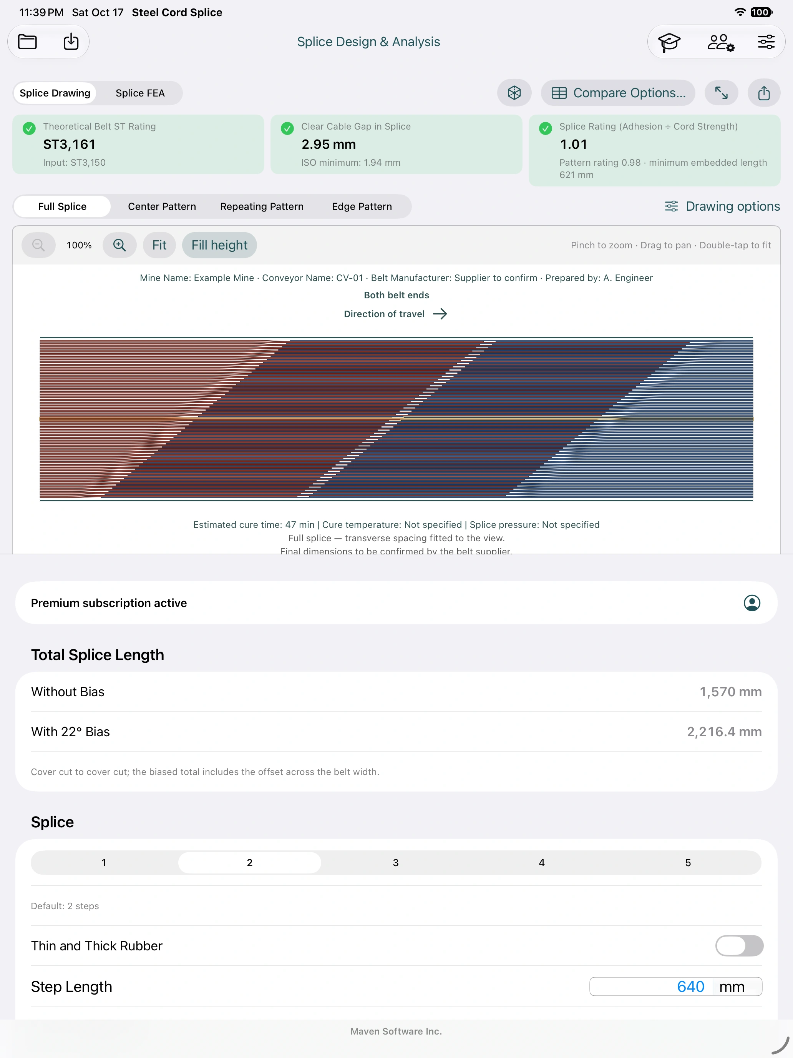Viewport: 793px width, 1058px height.
Task: Tap the 3D cube view icon
Action: click(x=514, y=93)
